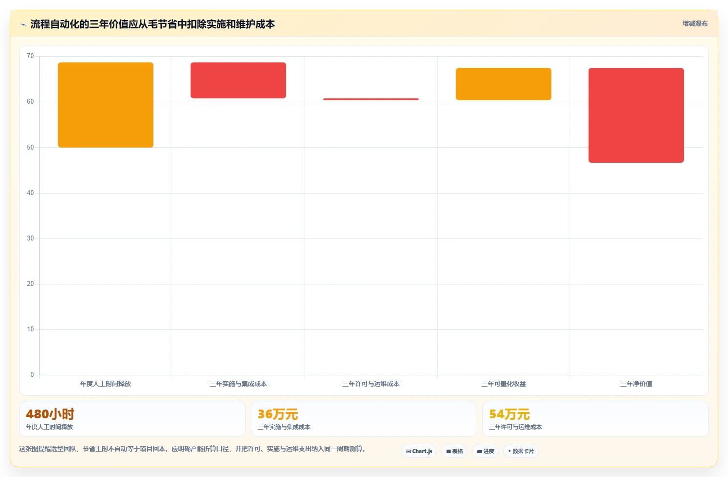The height and width of the screenshot is (477, 728).
Task: Click the y-axis value 10
Action: click(x=30, y=329)
